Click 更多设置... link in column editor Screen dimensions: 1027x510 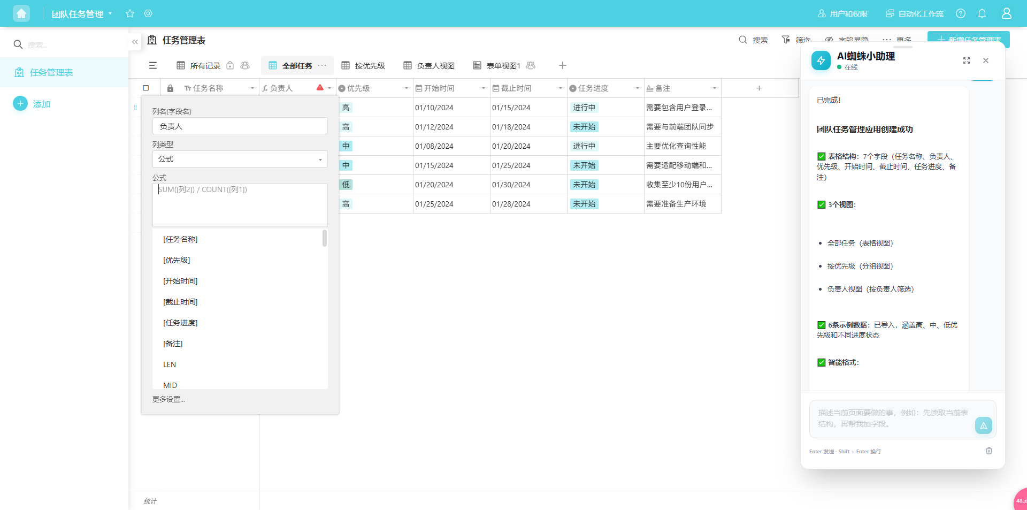click(168, 399)
